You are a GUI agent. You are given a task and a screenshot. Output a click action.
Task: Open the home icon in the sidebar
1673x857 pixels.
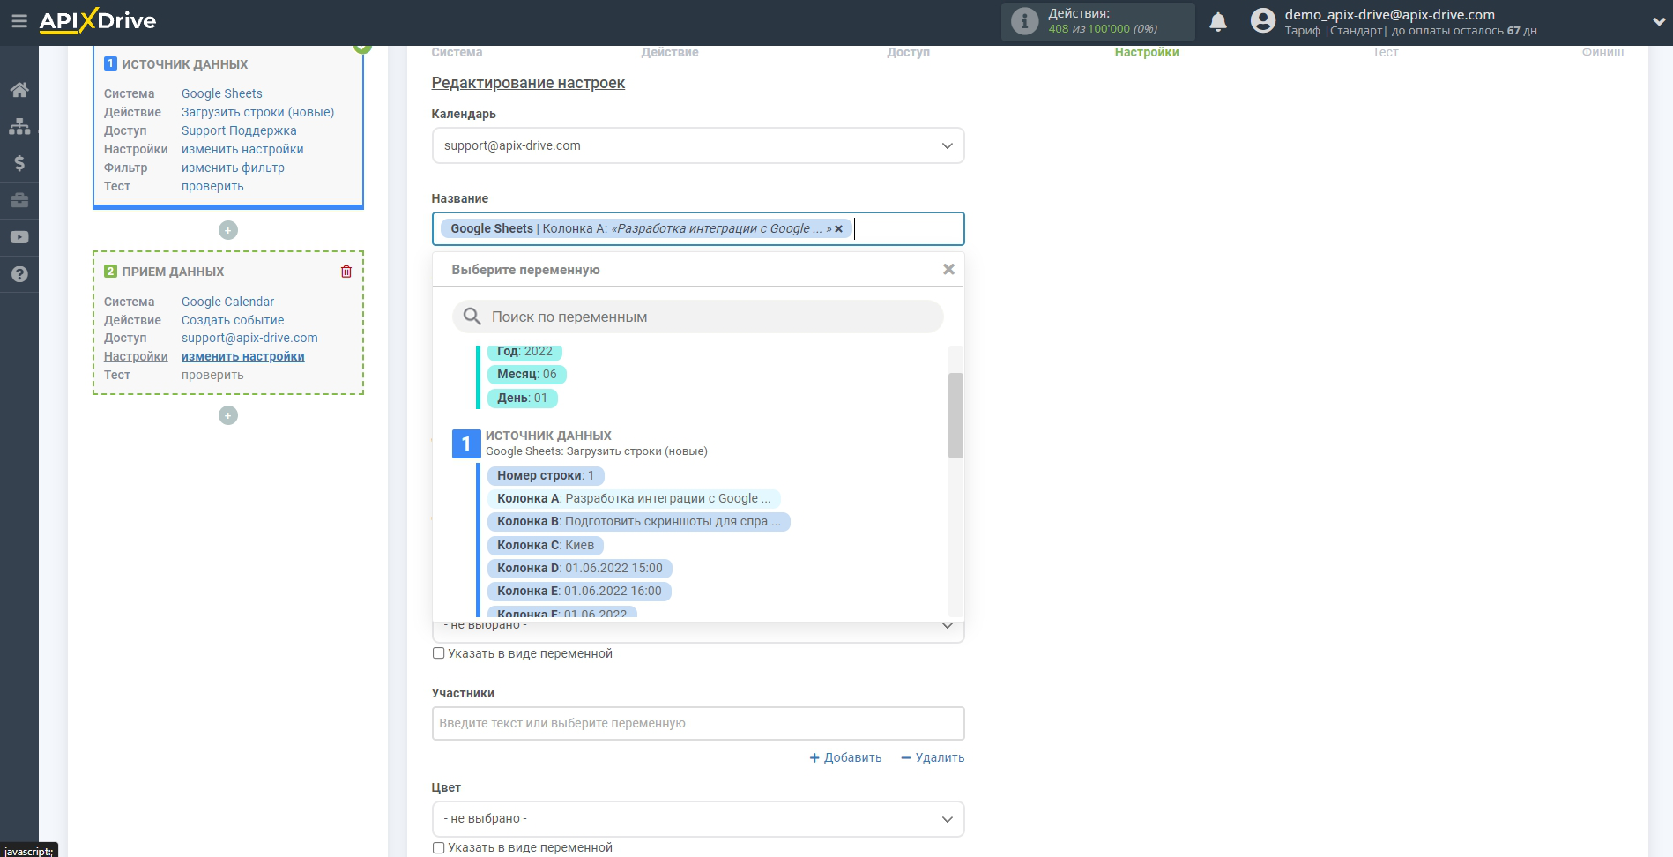19,89
